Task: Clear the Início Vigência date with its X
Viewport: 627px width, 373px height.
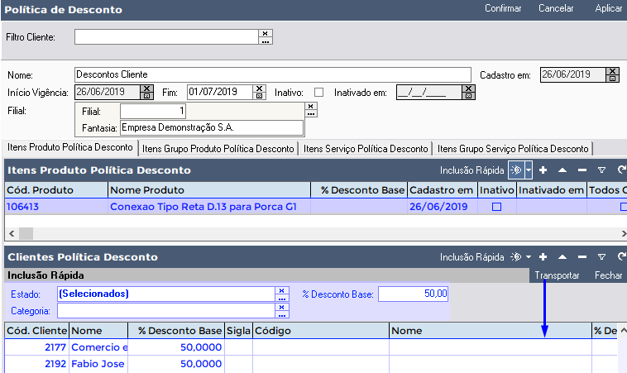Action: pos(146,88)
